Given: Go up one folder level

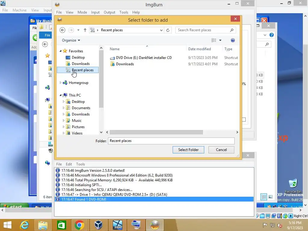Looking at the screenshot, I should click(85, 30).
